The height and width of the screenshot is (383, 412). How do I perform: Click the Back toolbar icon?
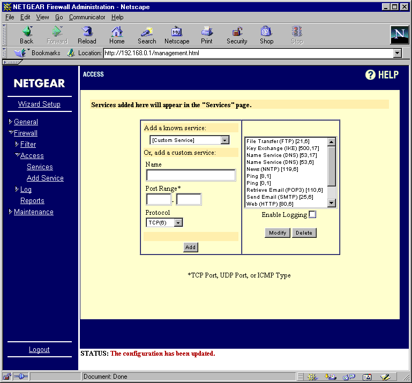click(27, 32)
